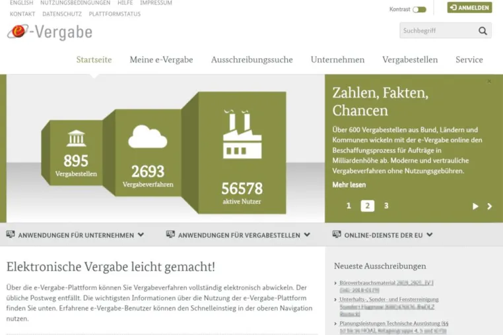Open the Unterhalts-, Sonder- und Fensterreinigung tender

389,307
